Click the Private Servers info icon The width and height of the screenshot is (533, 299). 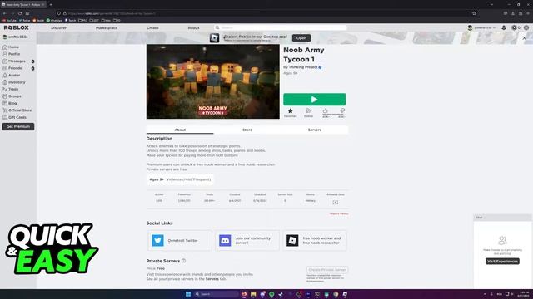pos(183,261)
